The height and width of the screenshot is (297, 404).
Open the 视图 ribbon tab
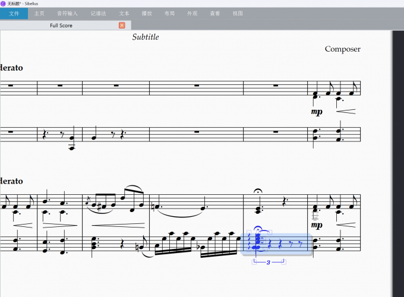(238, 14)
